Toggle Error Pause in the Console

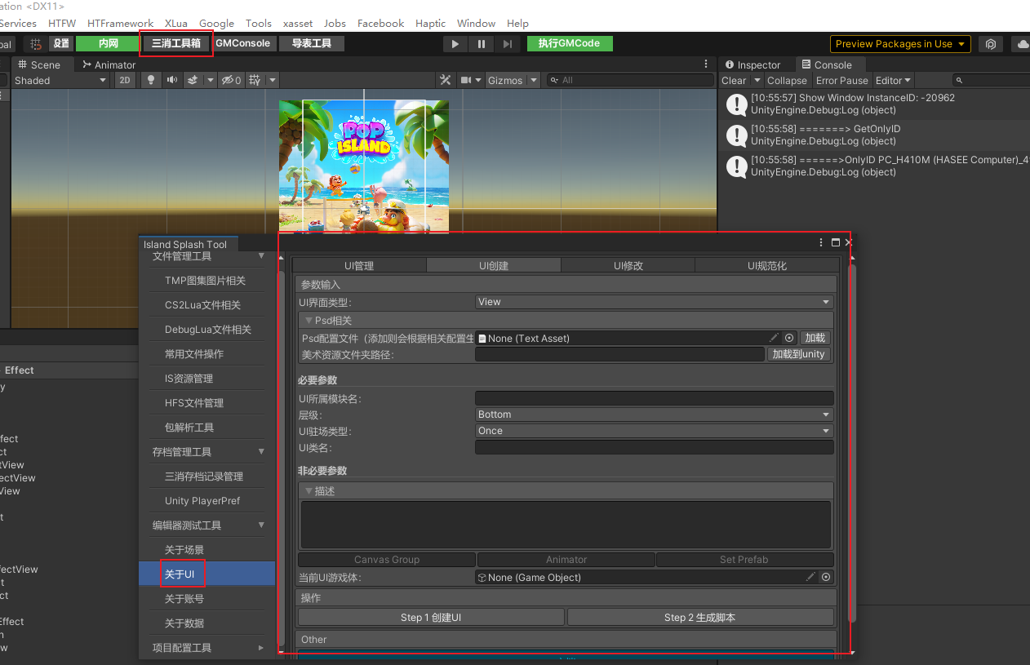[841, 80]
